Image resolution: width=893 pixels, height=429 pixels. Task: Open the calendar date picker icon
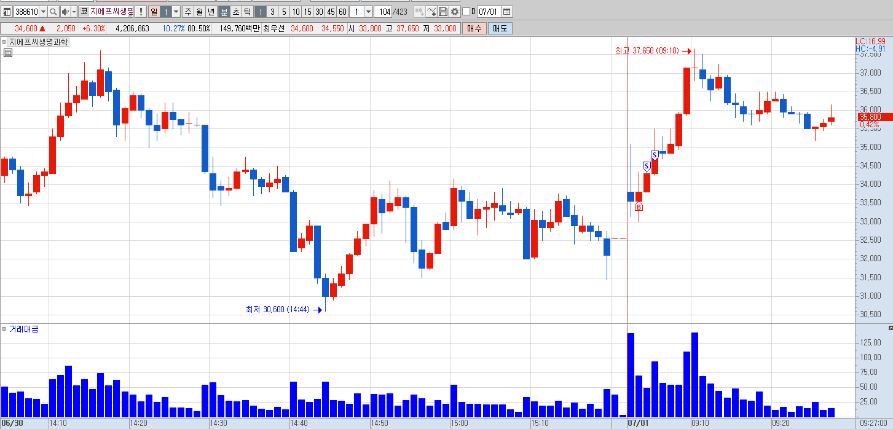tap(507, 12)
